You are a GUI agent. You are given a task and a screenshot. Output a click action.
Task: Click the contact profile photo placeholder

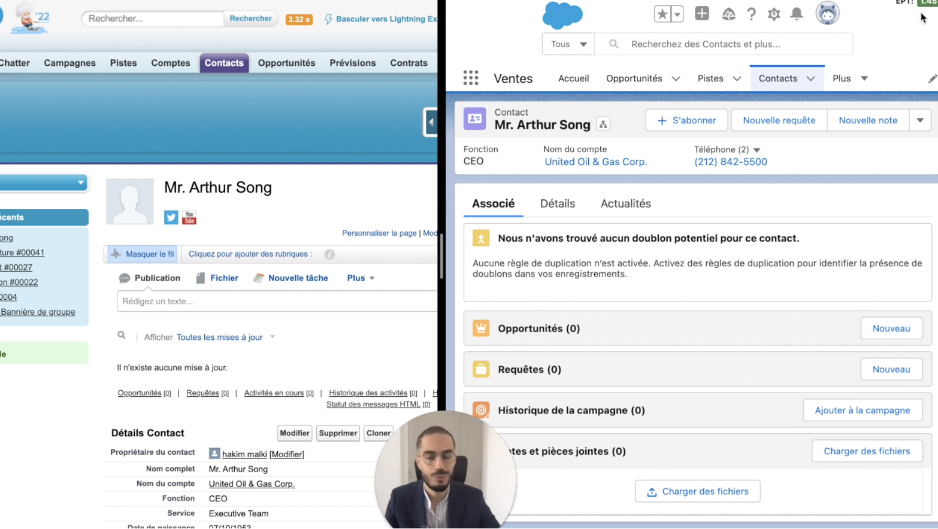click(x=130, y=201)
